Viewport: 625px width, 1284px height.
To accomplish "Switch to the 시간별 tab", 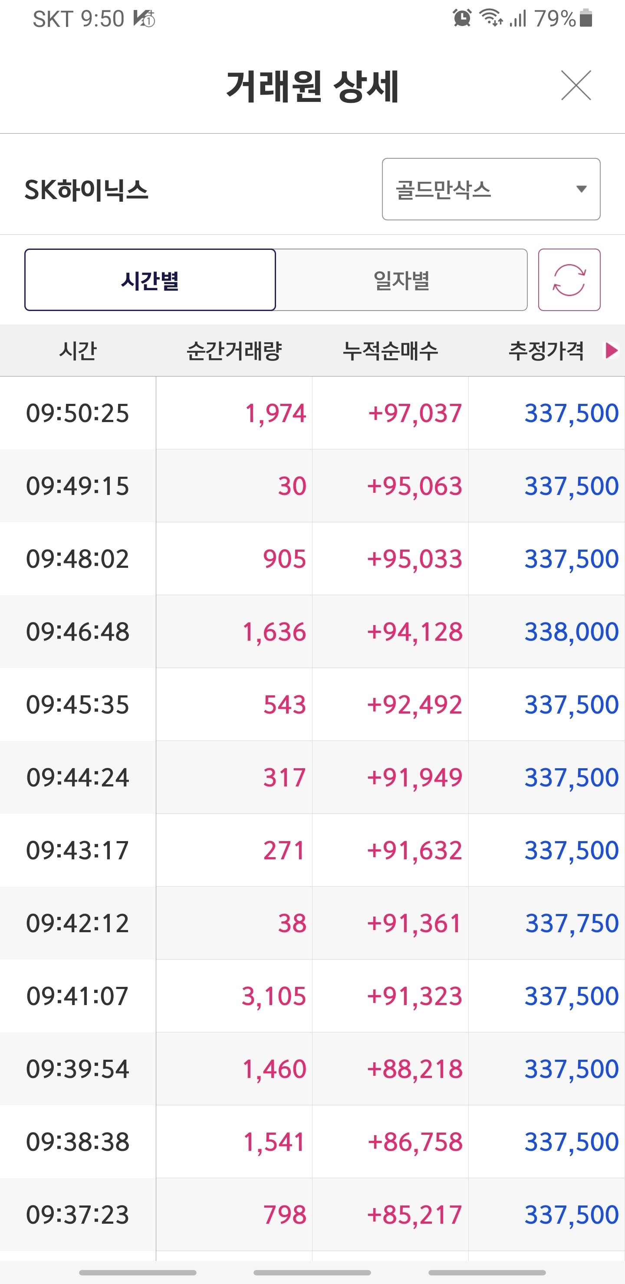I will click(150, 280).
